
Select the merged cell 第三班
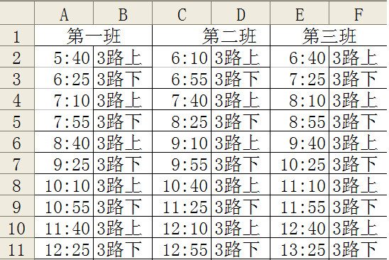329,36
